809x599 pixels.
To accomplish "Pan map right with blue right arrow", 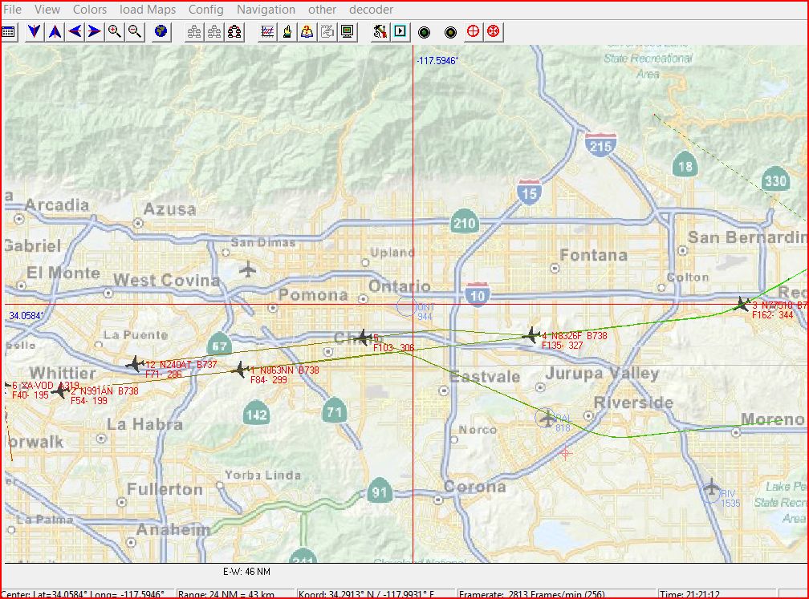I will click(x=95, y=32).
